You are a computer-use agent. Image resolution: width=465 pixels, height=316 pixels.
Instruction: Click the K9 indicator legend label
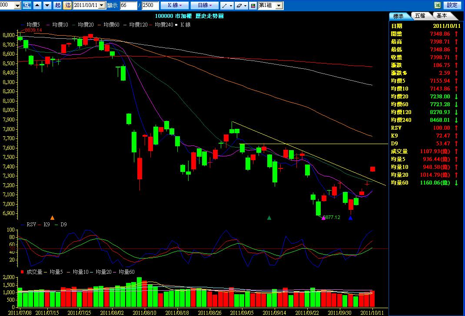coord(46,225)
